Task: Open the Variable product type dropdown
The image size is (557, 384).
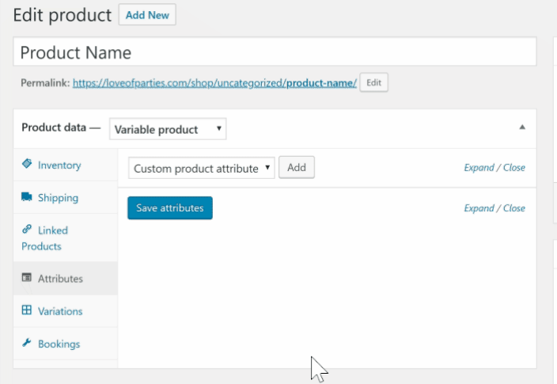Action: point(168,129)
